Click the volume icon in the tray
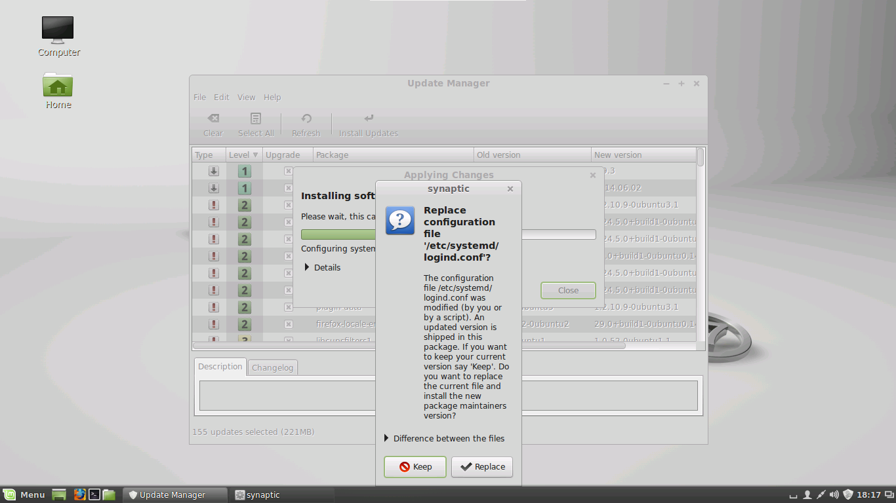This screenshot has width=896, height=503. click(834, 494)
